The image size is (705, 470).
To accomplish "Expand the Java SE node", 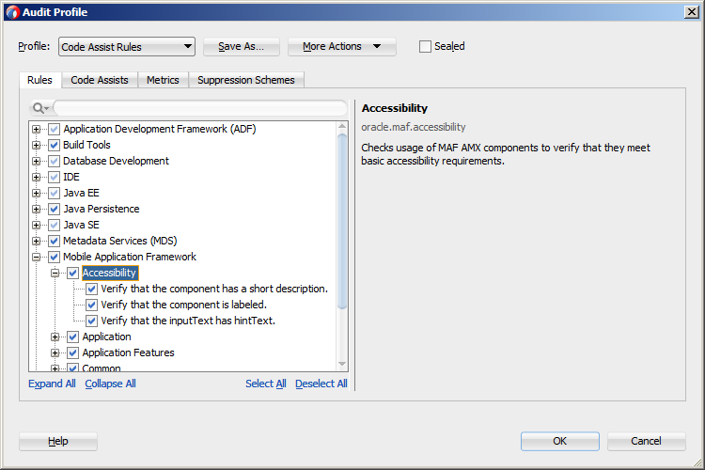I will pos(36,225).
